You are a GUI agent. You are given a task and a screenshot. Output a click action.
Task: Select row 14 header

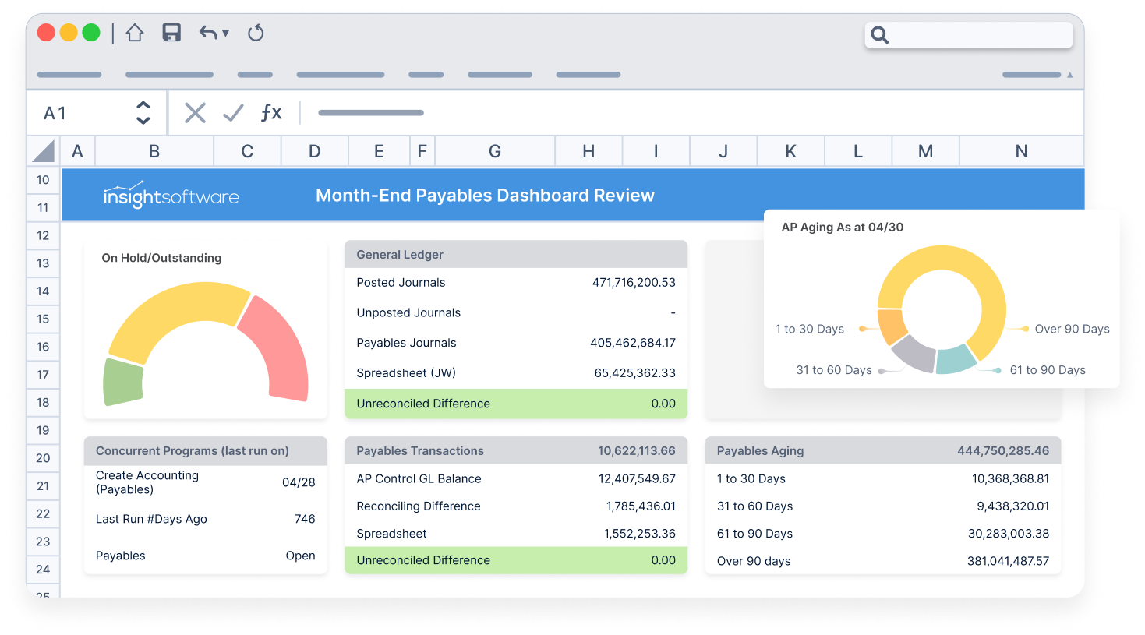point(43,291)
